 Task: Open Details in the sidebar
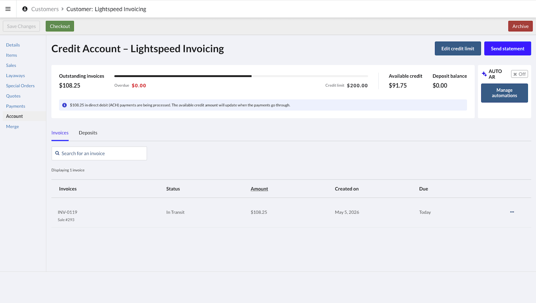coord(13,45)
